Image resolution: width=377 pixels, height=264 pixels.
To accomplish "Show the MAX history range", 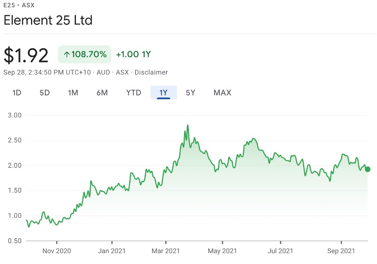I will click(x=222, y=92).
